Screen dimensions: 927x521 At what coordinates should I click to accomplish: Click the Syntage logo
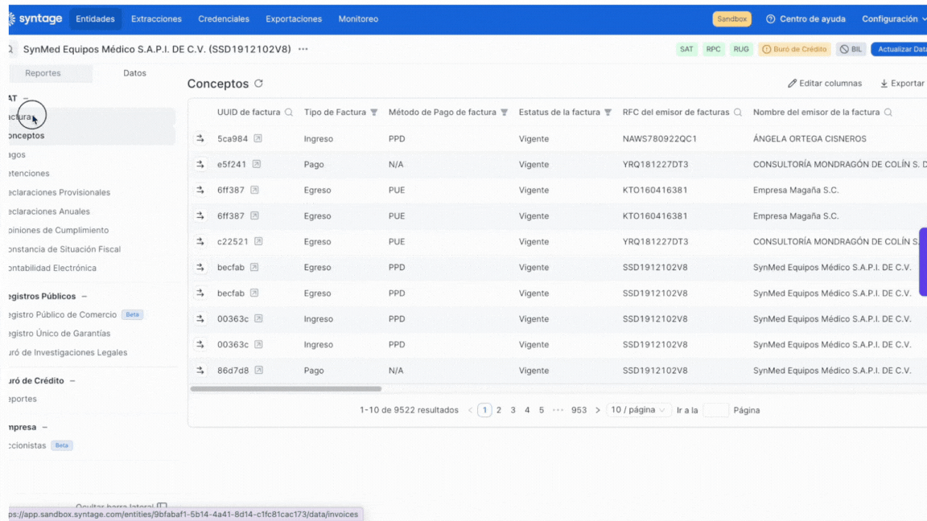click(35, 19)
